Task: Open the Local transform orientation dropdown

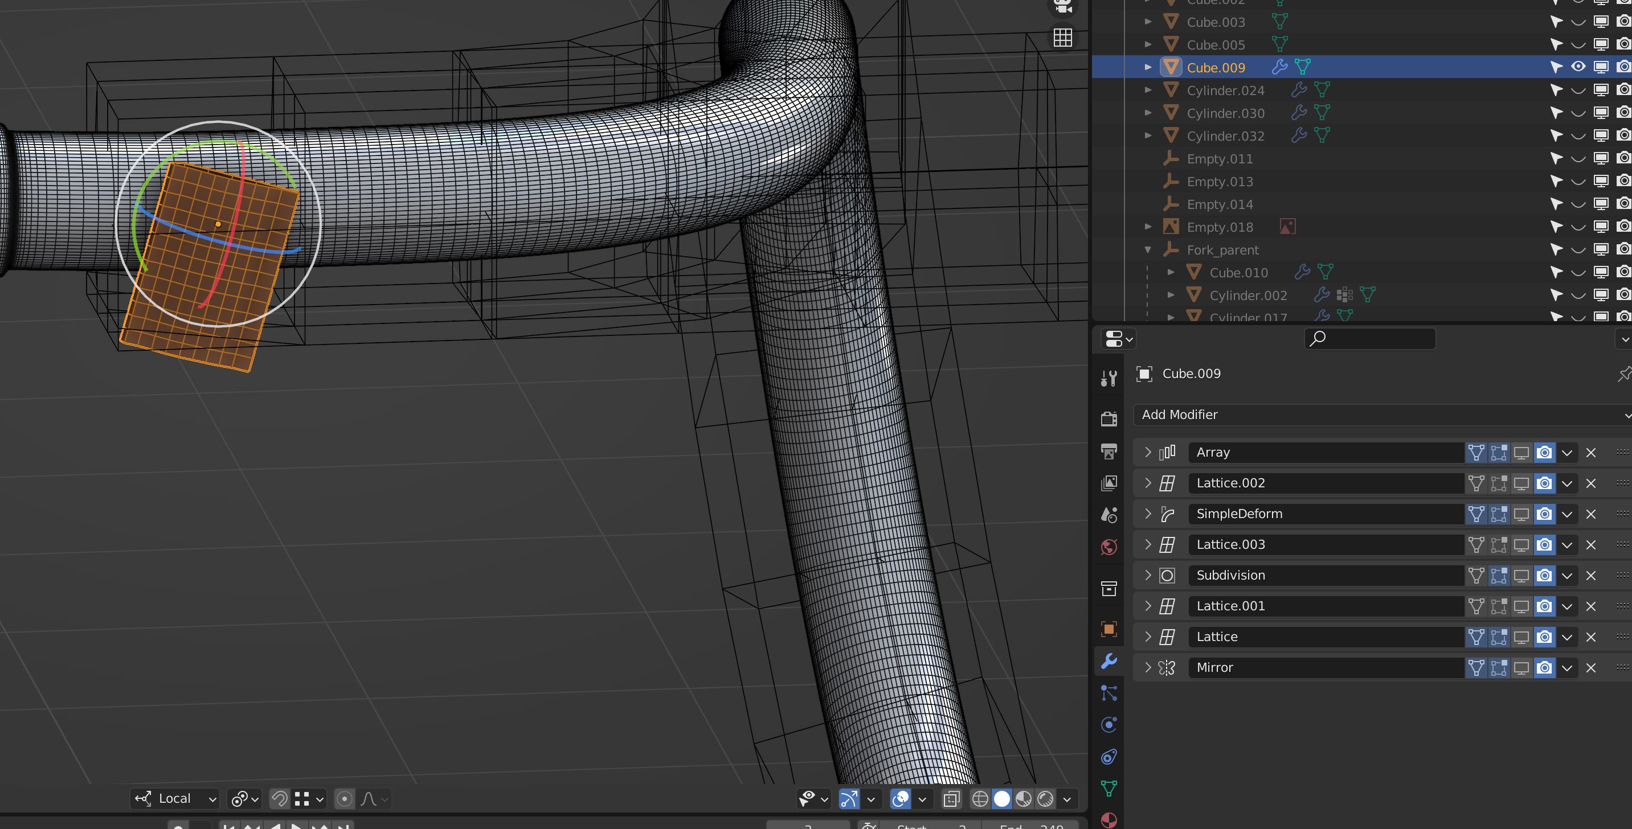Action: pyautogui.click(x=174, y=799)
